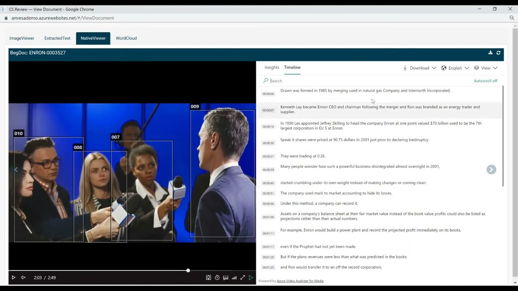Open the English language dropdown
Screen dimensions: 518x291
coord(455,68)
